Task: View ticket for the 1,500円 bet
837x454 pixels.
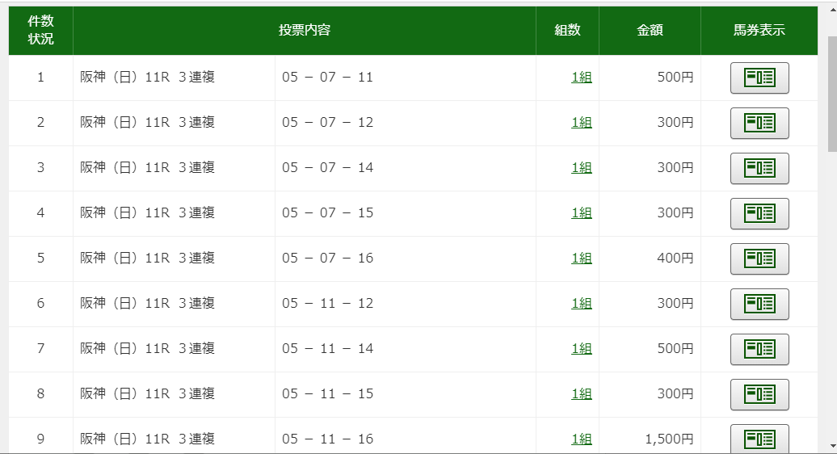Action: (x=759, y=439)
